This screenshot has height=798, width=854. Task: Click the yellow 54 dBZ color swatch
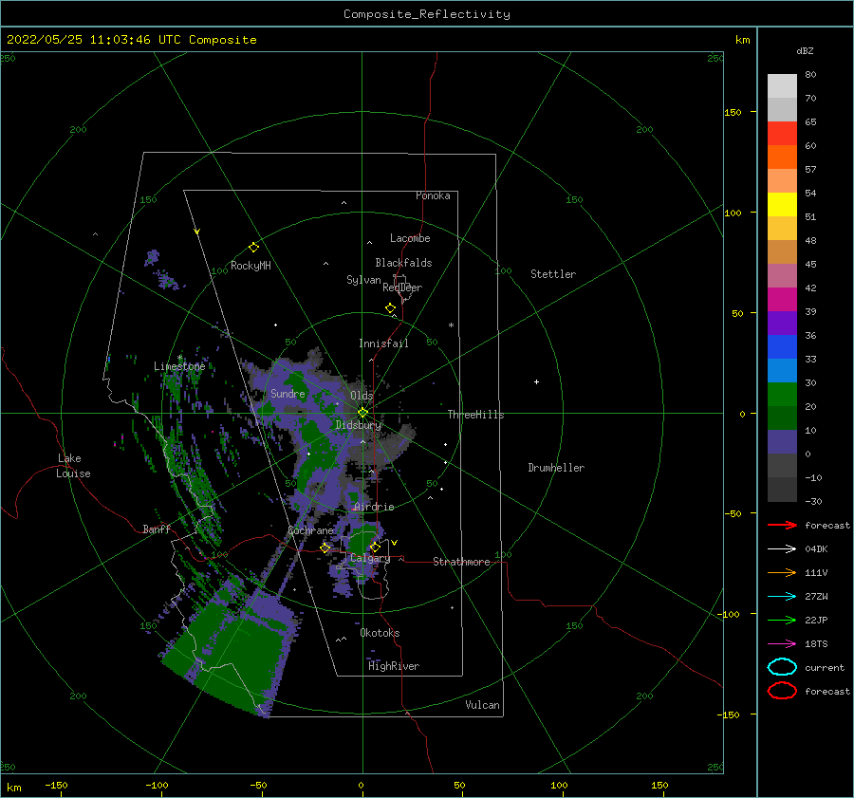(782, 204)
